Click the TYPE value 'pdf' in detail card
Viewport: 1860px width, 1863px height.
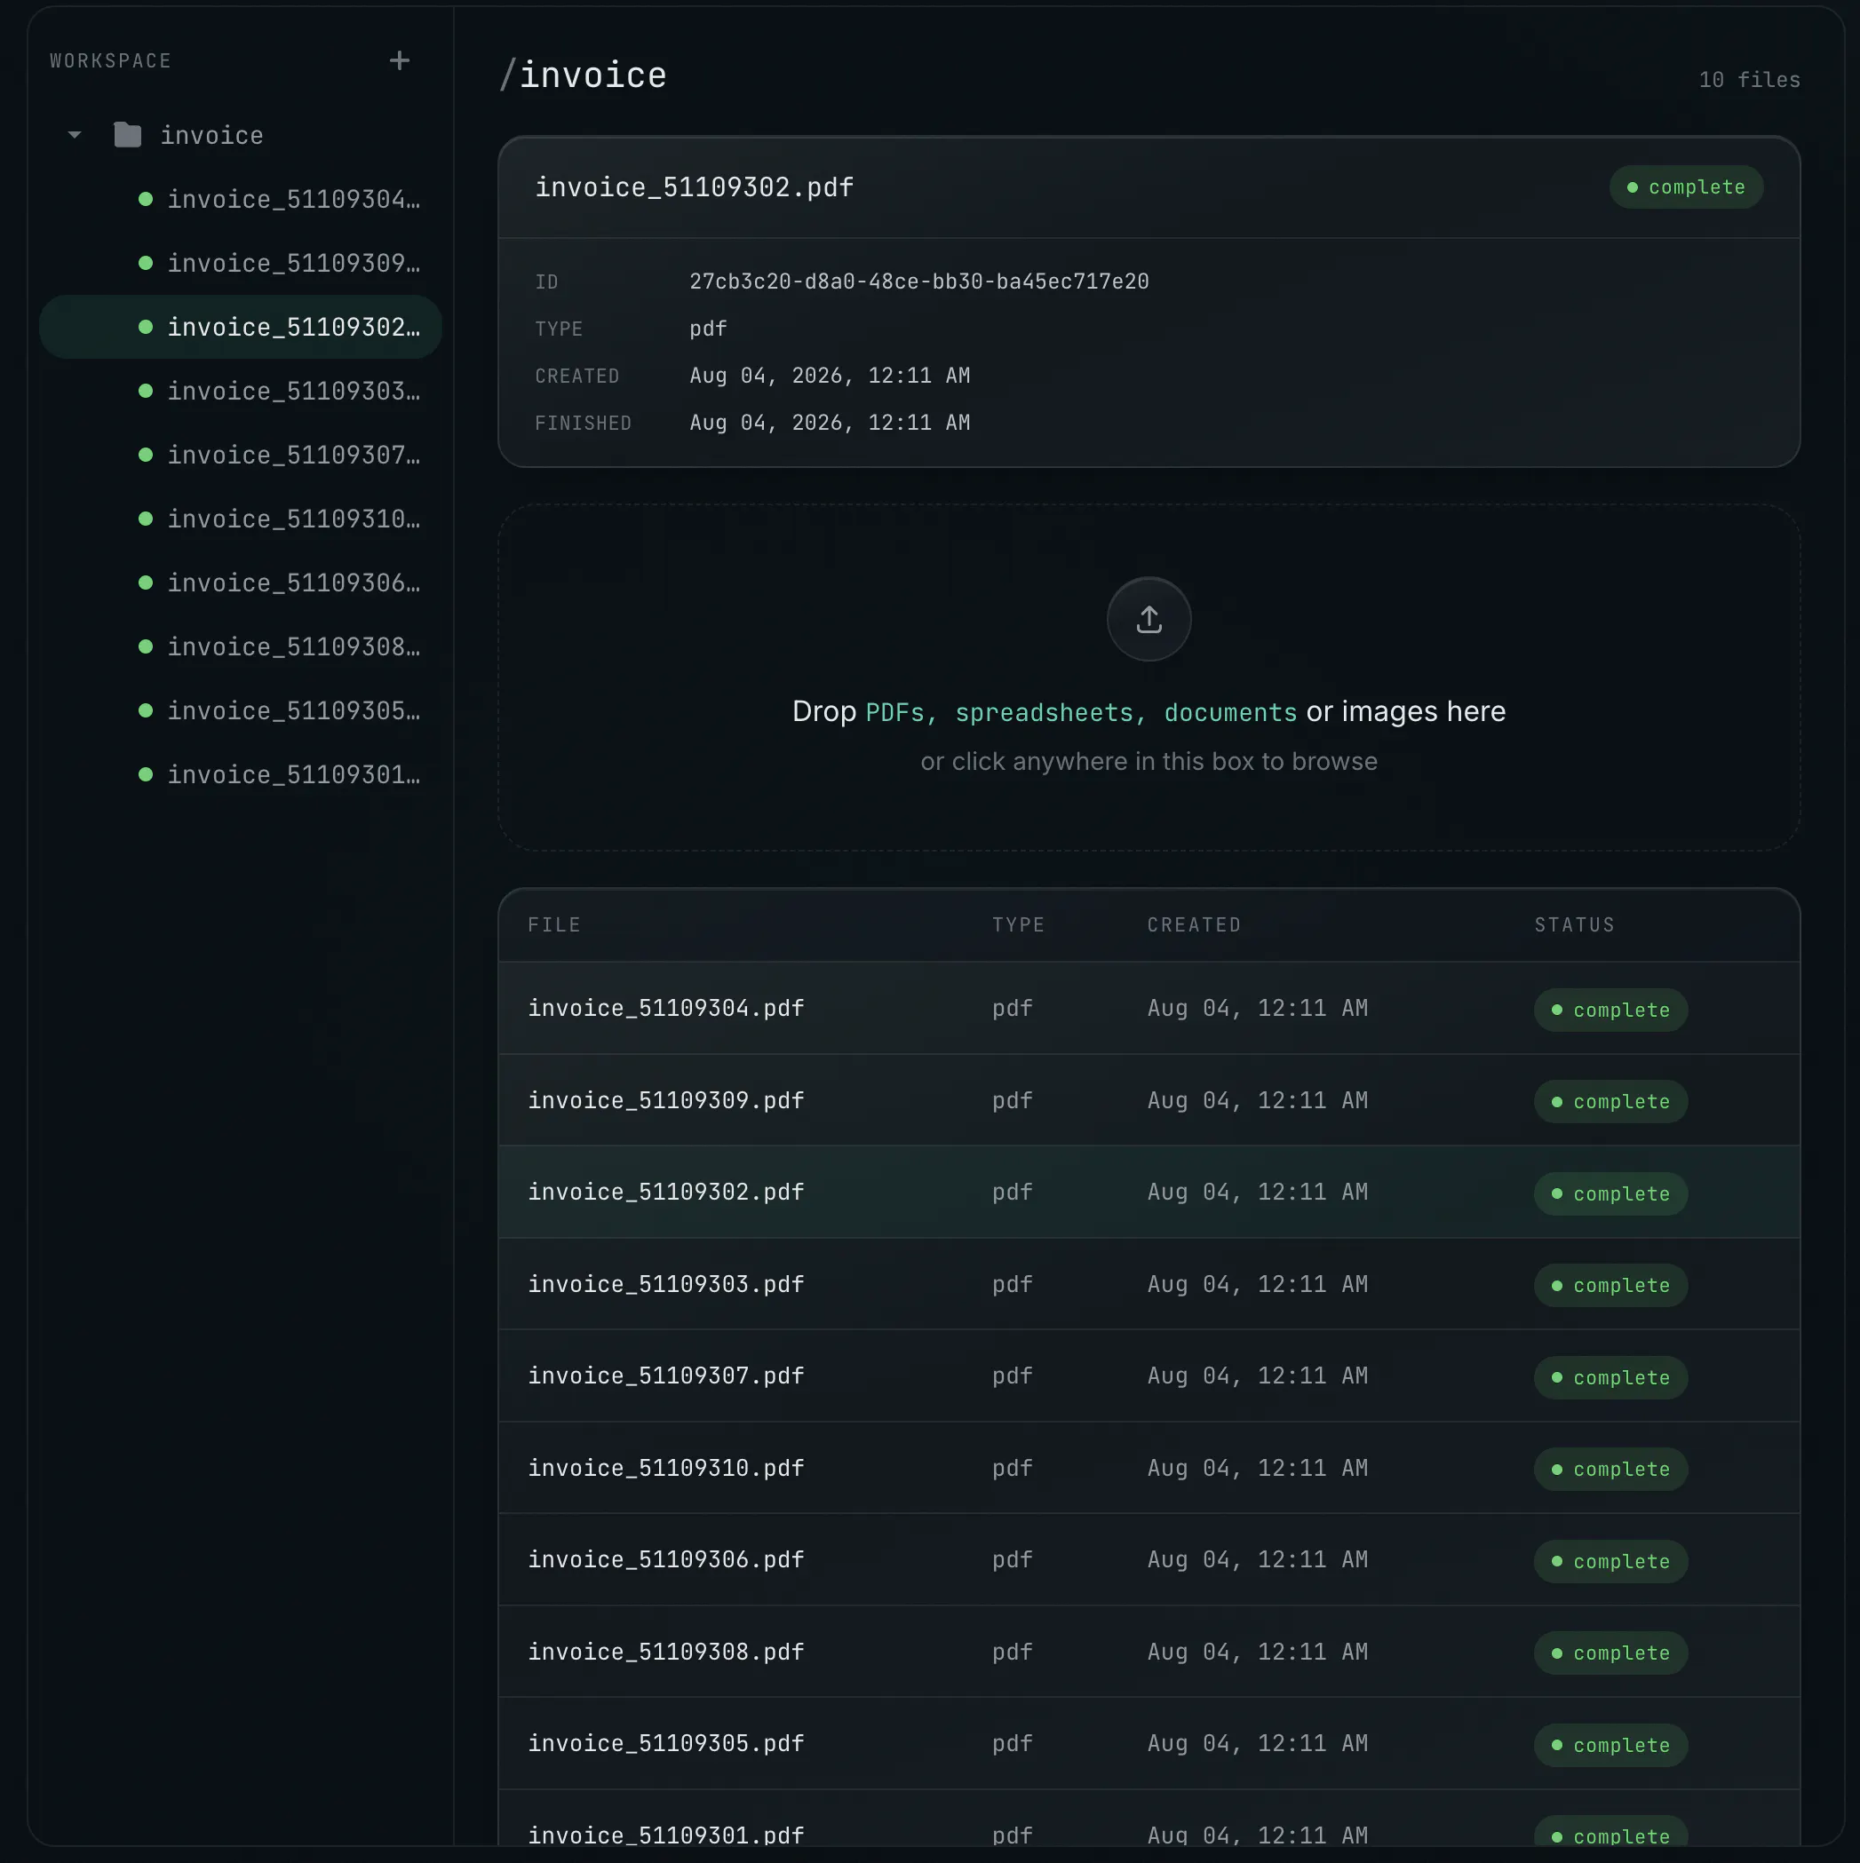[708, 329]
